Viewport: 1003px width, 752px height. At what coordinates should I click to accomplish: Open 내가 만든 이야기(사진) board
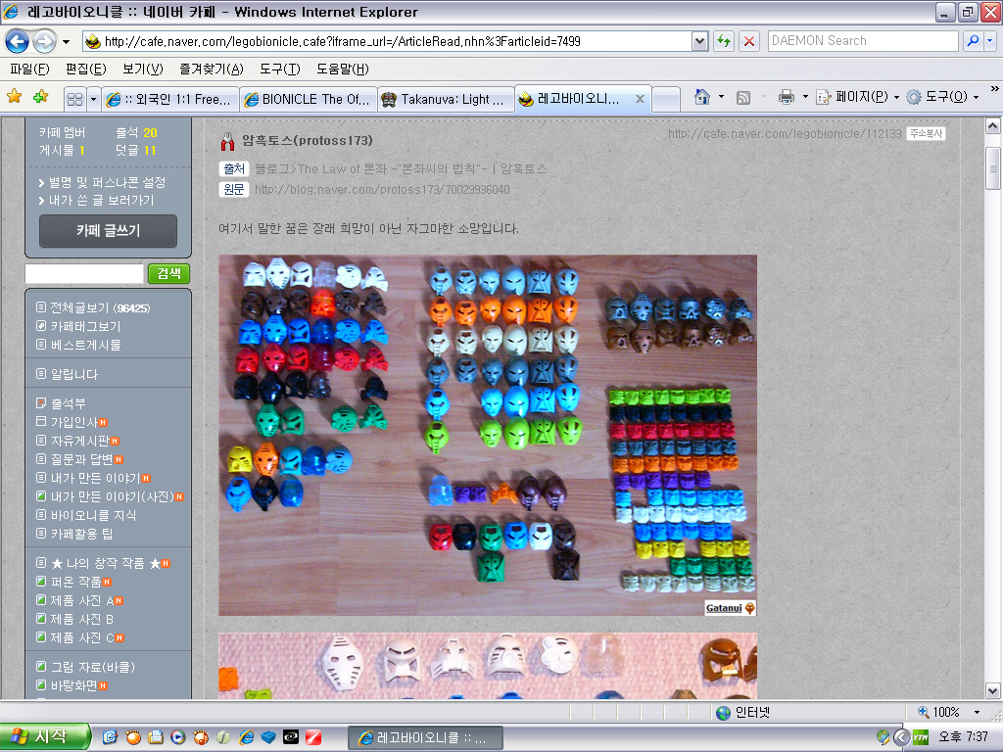(x=110, y=496)
